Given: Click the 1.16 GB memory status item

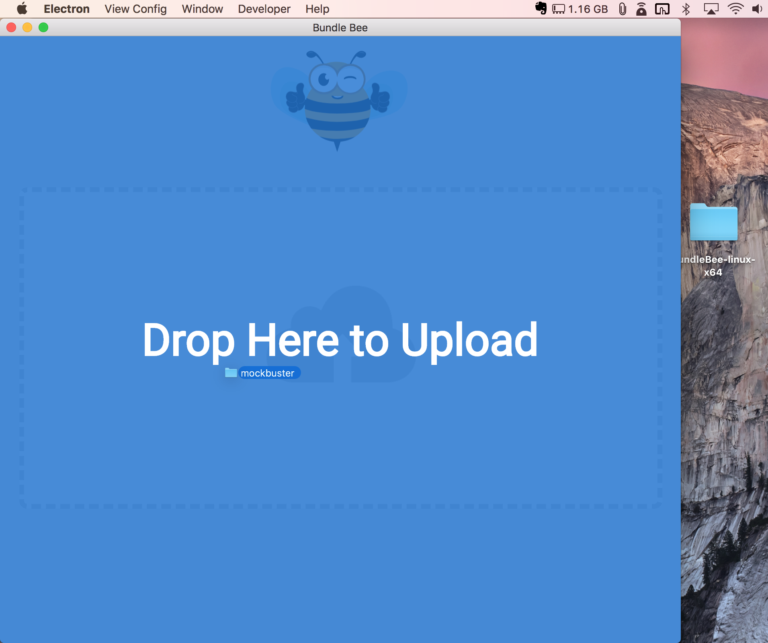Looking at the screenshot, I should (580, 9).
